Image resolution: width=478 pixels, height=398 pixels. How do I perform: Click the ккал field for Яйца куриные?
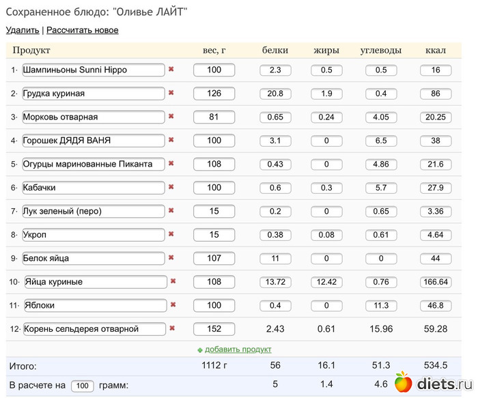click(436, 282)
